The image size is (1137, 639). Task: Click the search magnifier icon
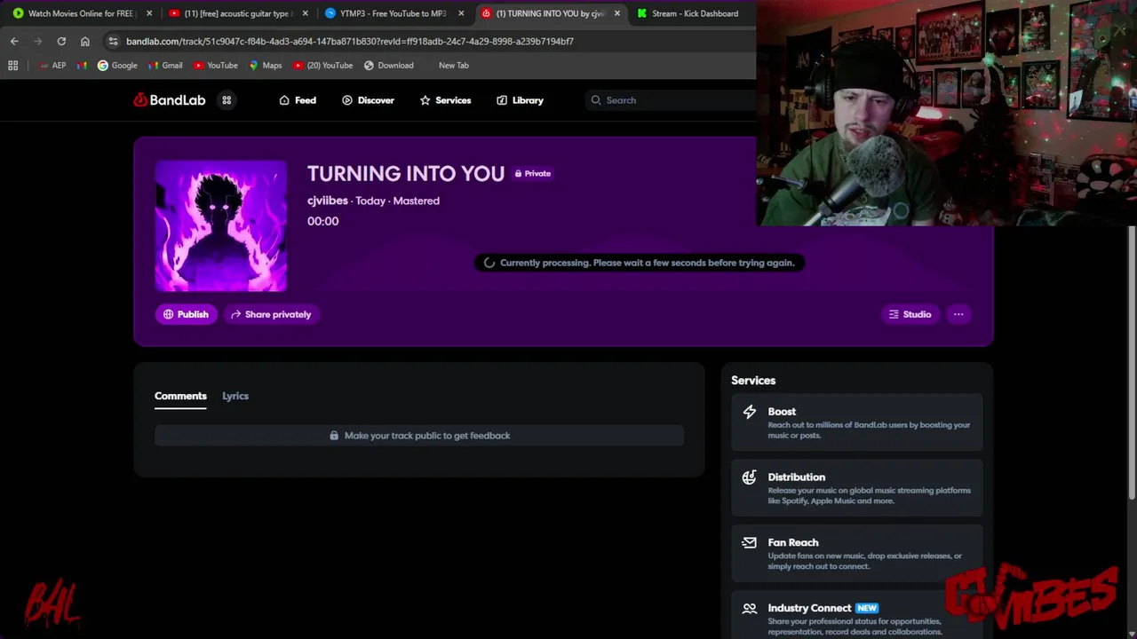pyautogui.click(x=596, y=100)
